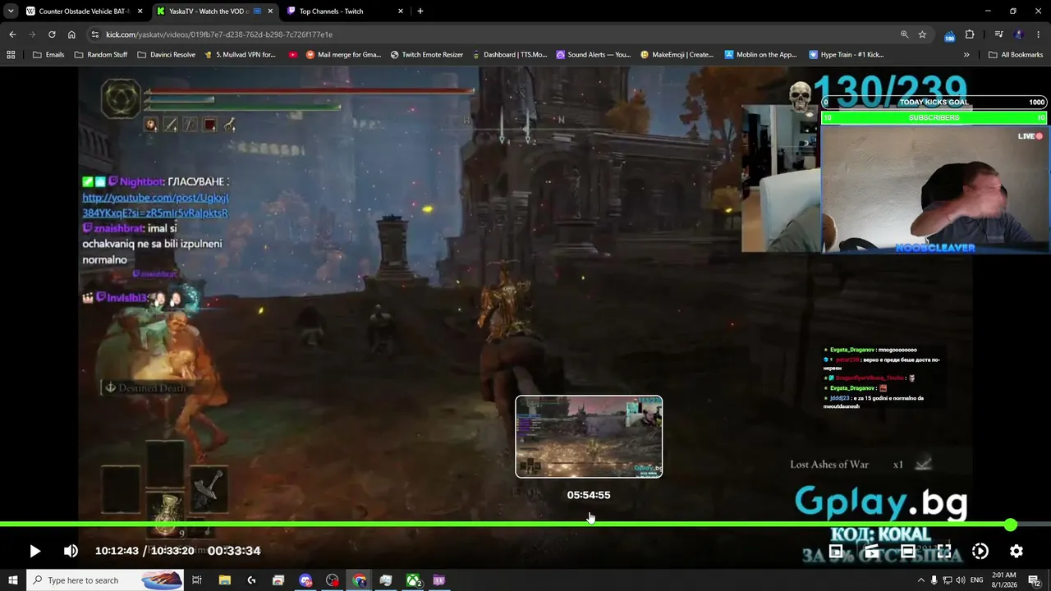1051x591 pixels.
Task: Mute the video volume speaker icon
Action: coord(71,552)
